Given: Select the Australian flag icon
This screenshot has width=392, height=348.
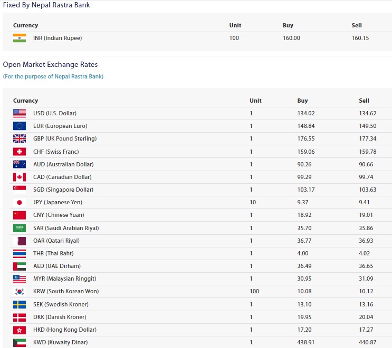Looking at the screenshot, I should [20, 164].
